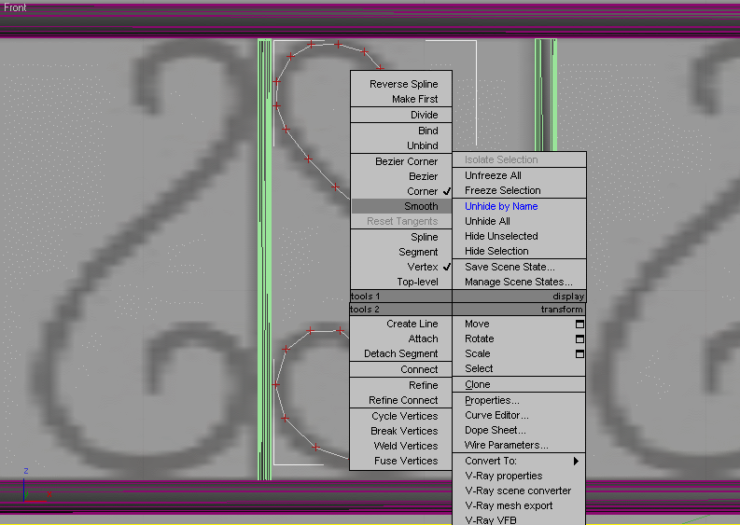Select checked Corner vertex type
Image resolution: width=740 pixels, height=525 pixels.
(x=423, y=191)
